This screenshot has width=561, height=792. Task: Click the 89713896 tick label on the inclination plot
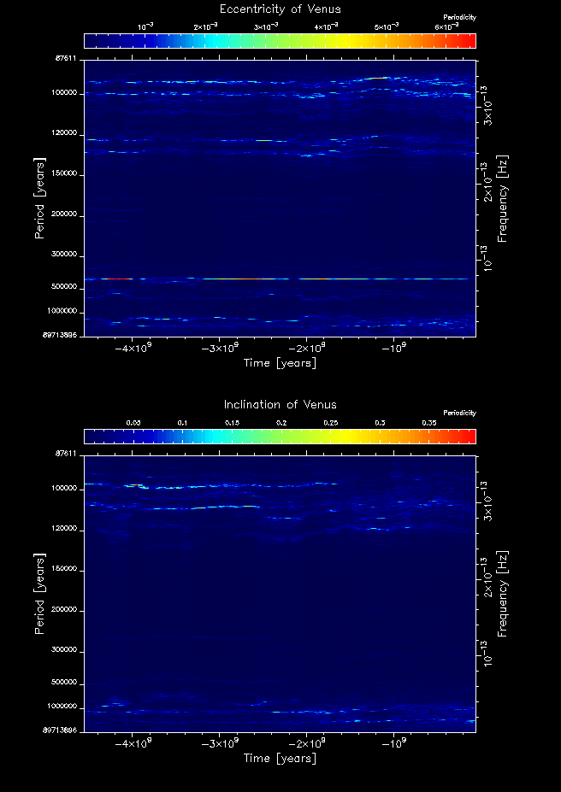point(62,731)
